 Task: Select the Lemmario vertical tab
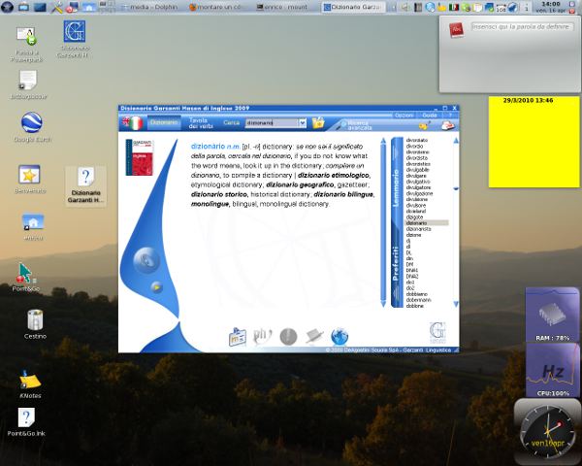tap(396, 187)
